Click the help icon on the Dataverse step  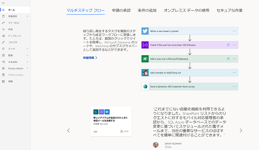[228, 59]
